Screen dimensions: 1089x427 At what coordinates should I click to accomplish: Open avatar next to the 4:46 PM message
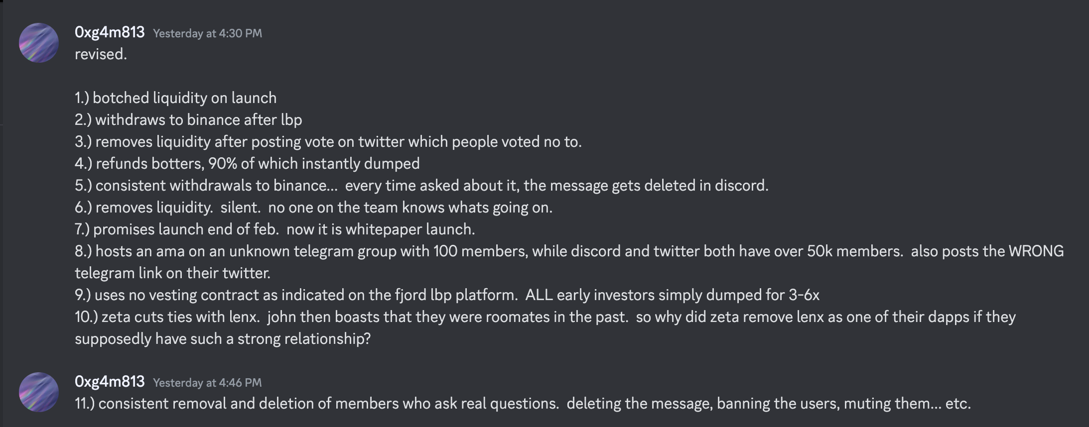point(39,392)
